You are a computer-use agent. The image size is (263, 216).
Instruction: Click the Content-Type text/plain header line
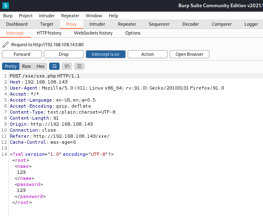[62, 112]
